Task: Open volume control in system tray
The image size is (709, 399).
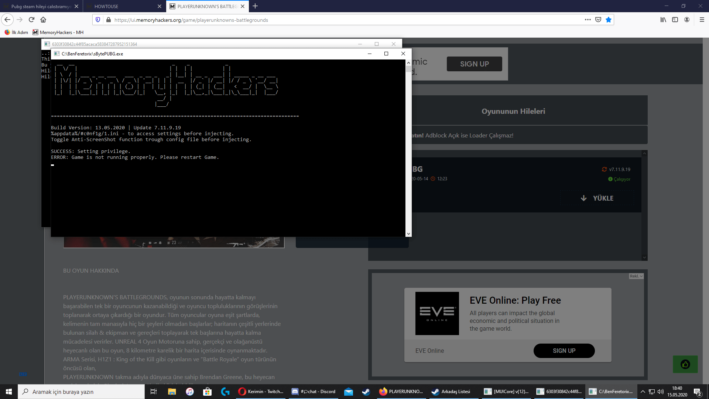Action: [661, 392]
